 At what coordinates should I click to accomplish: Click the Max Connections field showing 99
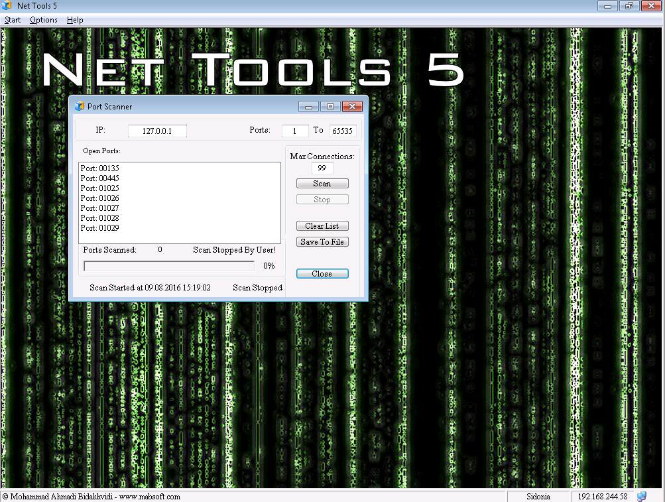(322, 168)
